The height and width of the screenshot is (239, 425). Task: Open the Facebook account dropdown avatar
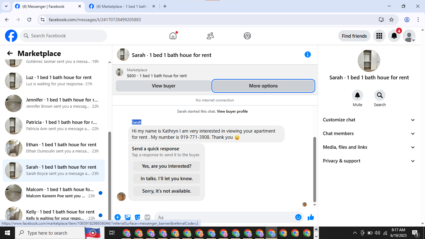[409, 36]
